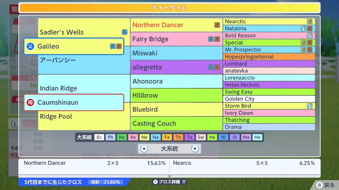Click the Y button icon for cross details
This screenshot has width=339, height=190.
coord(156,182)
